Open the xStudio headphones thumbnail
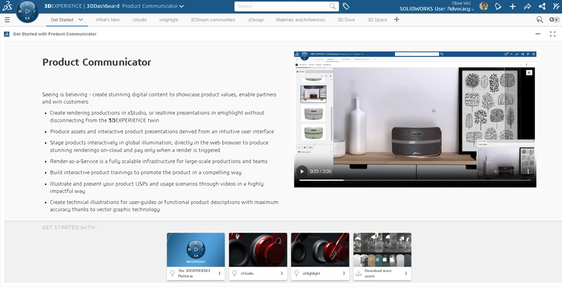The width and height of the screenshot is (562, 287). 258,250
